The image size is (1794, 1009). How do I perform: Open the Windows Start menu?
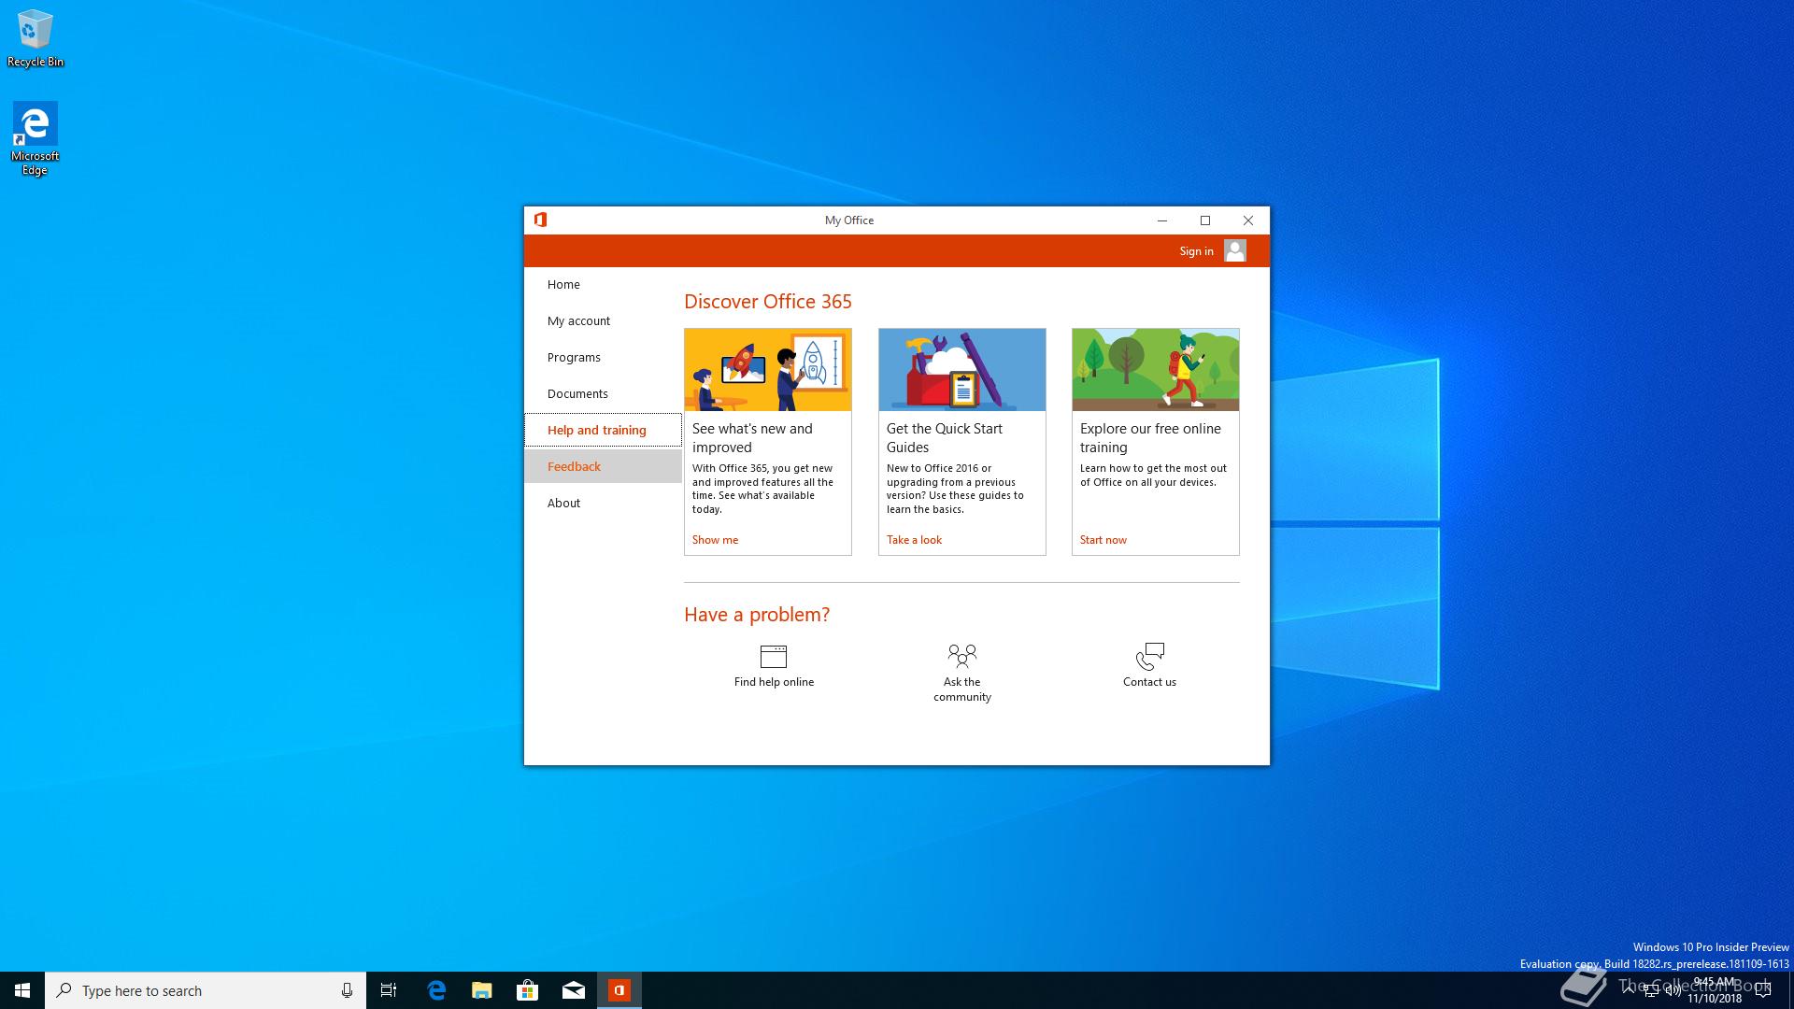pos(22,990)
